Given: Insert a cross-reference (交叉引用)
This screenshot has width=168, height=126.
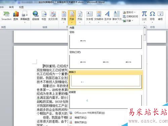Looking at the screenshot, I should pos(53,16).
